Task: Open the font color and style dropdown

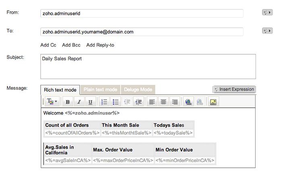Action: coord(52,101)
